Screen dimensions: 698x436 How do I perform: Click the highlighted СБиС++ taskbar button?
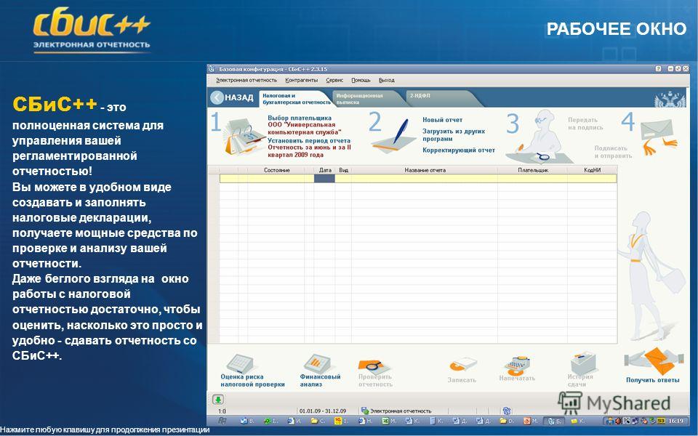coord(555,421)
